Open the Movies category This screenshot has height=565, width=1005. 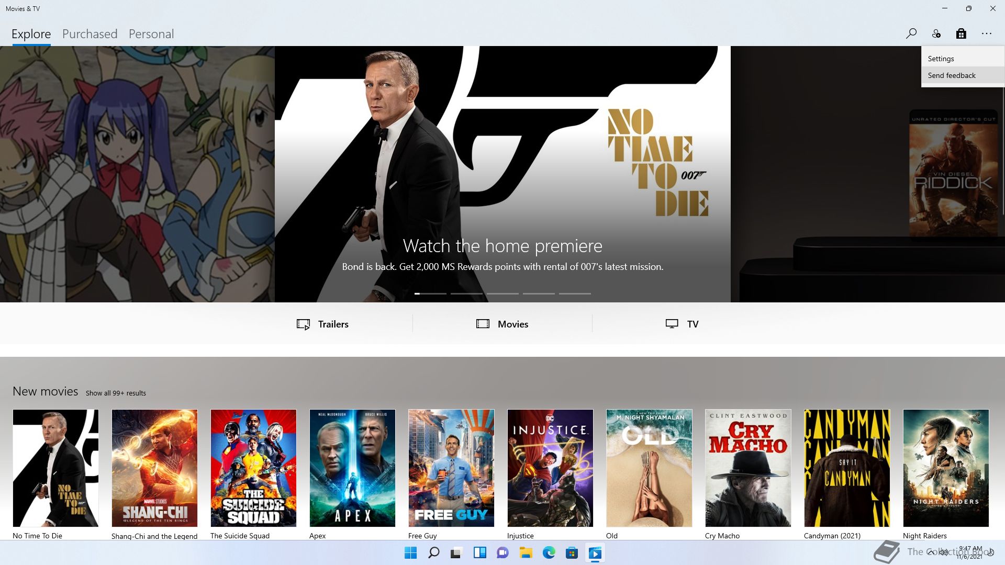click(502, 324)
